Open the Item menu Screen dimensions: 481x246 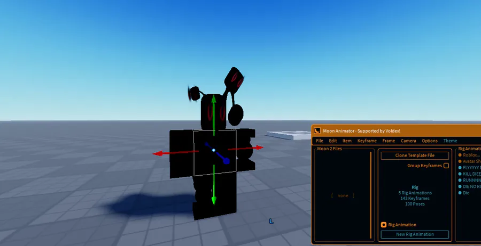point(347,141)
